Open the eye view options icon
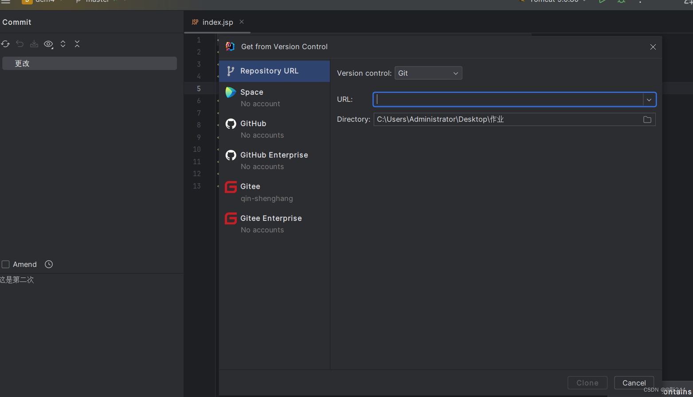This screenshot has width=693, height=397. (x=48, y=44)
